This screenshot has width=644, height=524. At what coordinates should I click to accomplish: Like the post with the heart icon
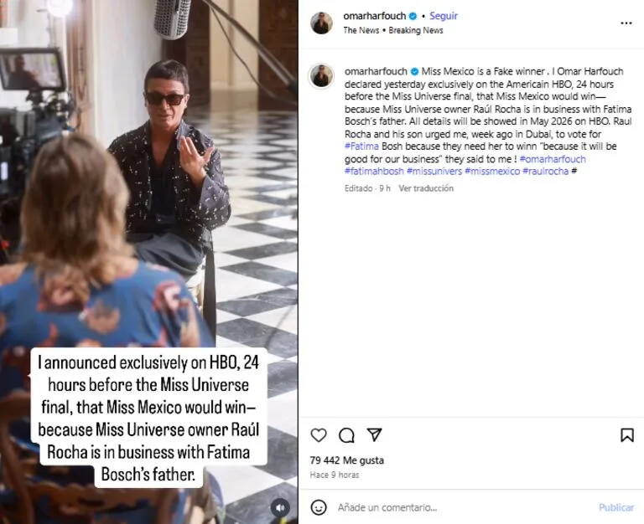(319, 435)
